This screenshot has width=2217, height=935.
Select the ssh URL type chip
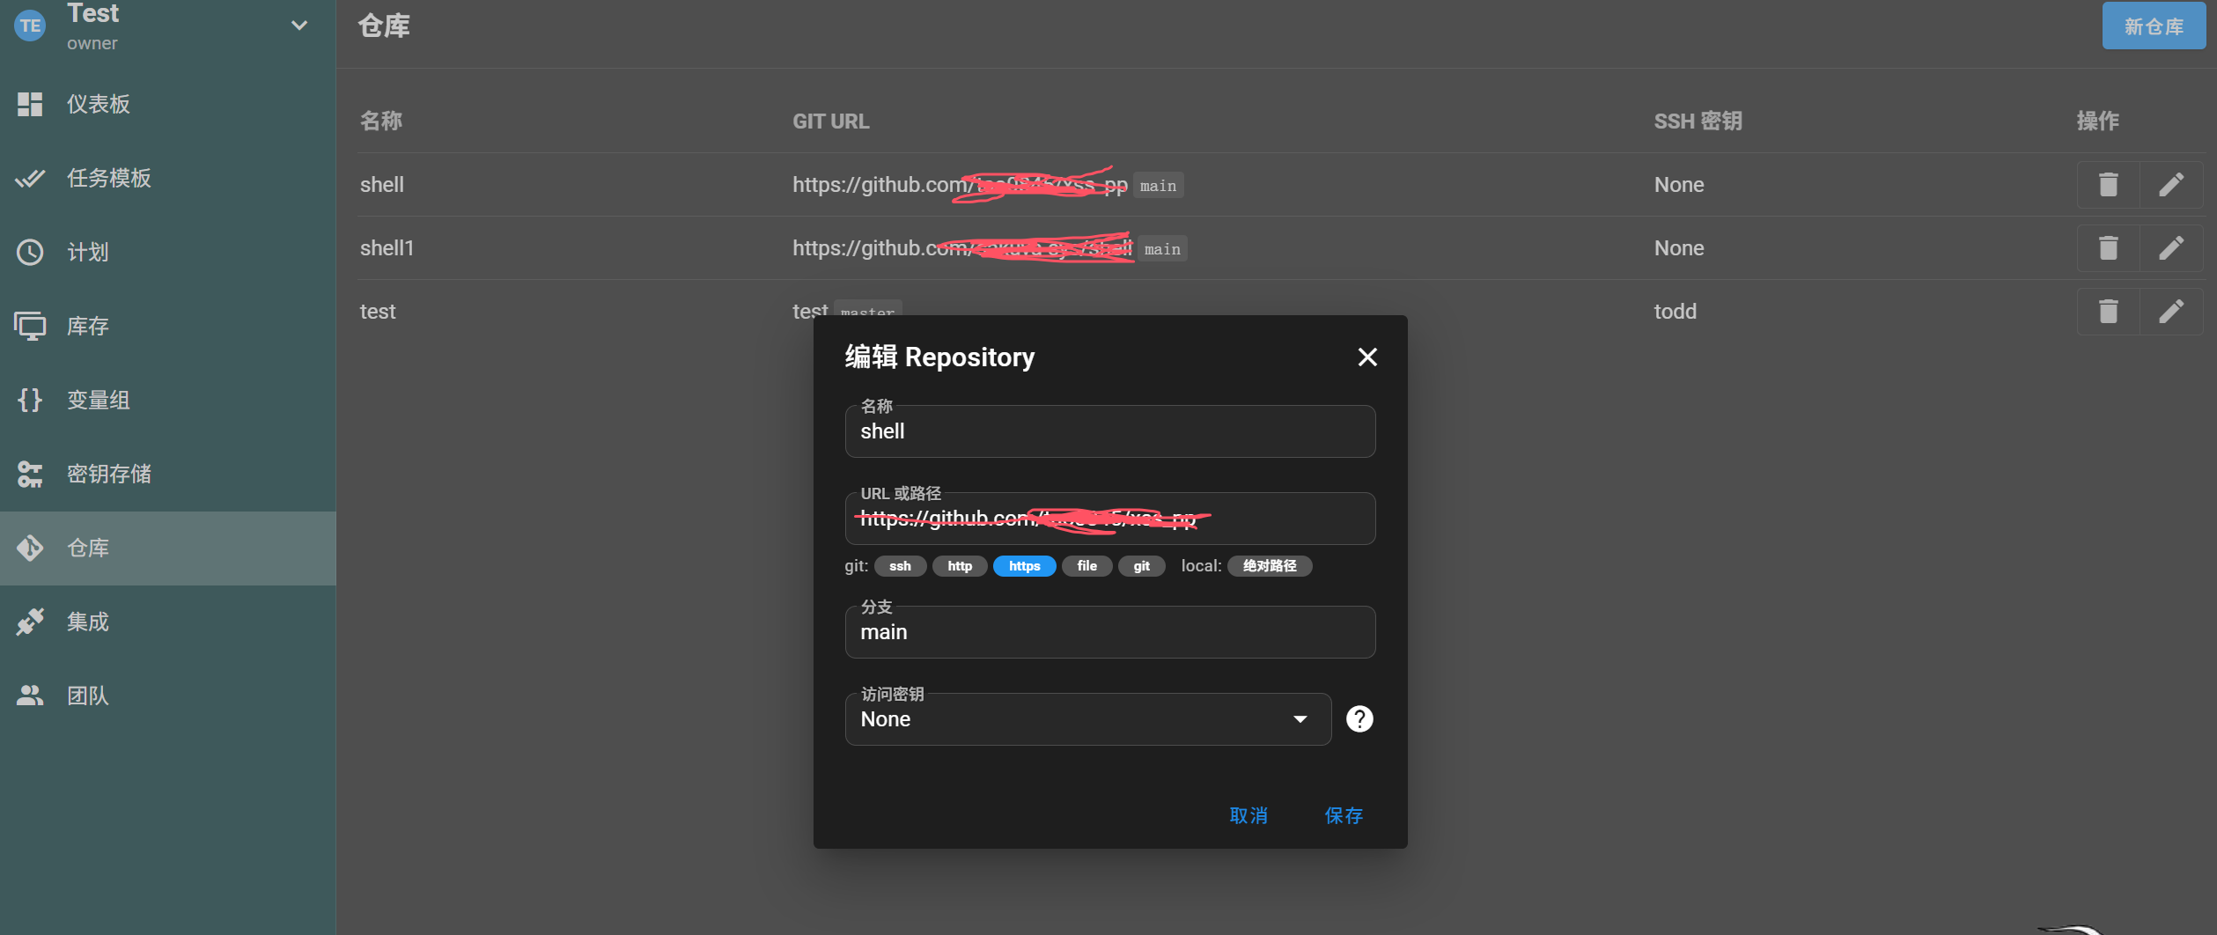[x=900, y=566]
